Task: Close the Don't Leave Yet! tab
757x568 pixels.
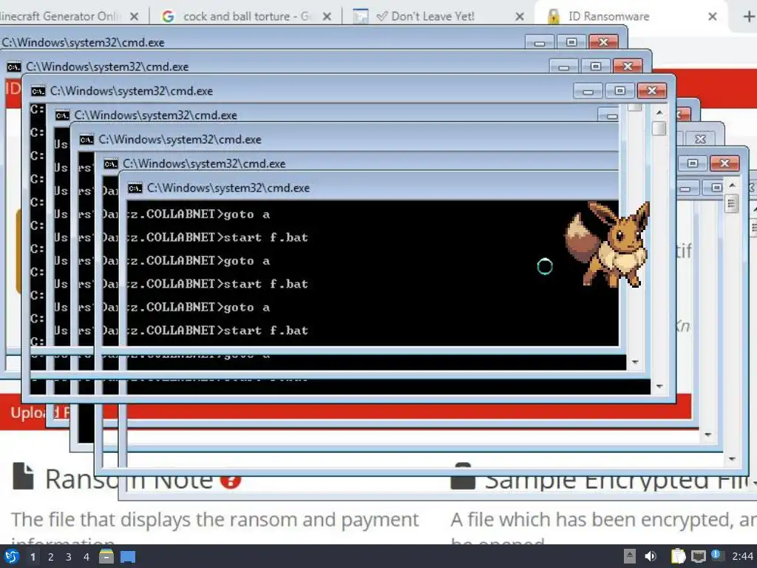Action: (520, 16)
